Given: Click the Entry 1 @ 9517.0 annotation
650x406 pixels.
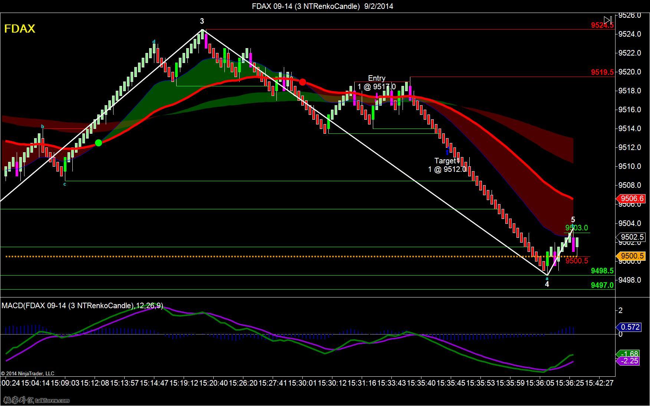Looking at the screenshot, I should click(377, 82).
